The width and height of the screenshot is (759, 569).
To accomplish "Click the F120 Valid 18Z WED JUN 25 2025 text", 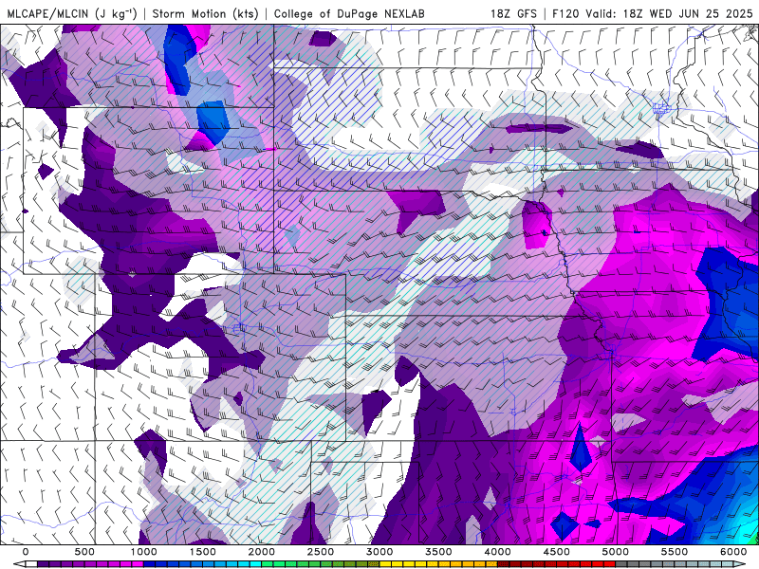I will (653, 13).
